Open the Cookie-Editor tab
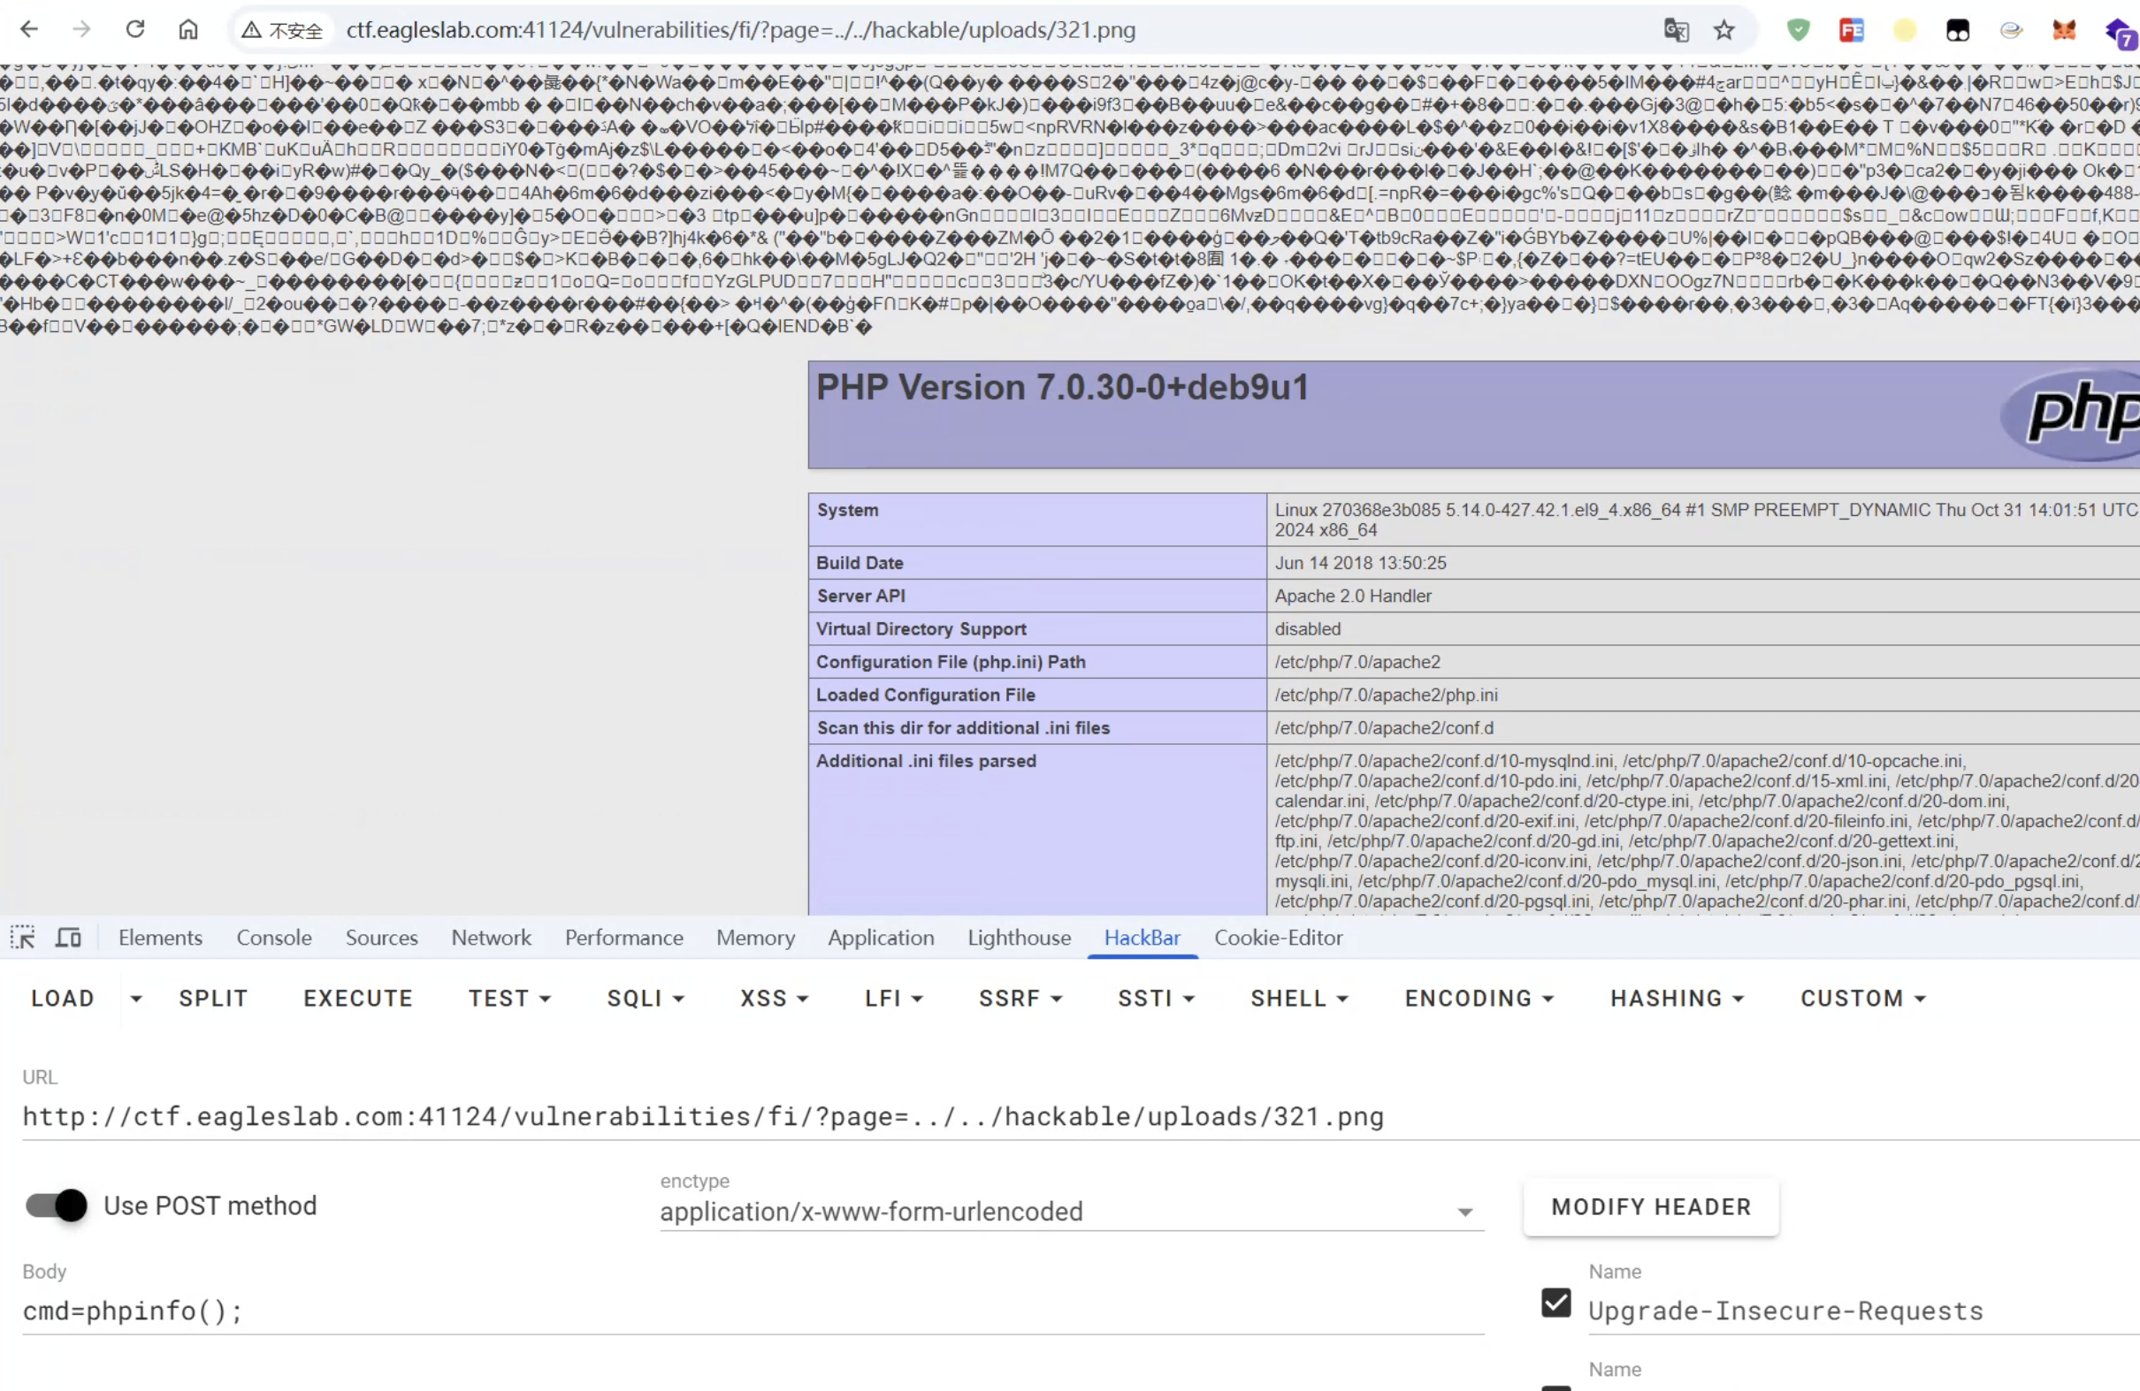Image resolution: width=2140 pixels, height=1391 pixels. (x=1278, y=938)
